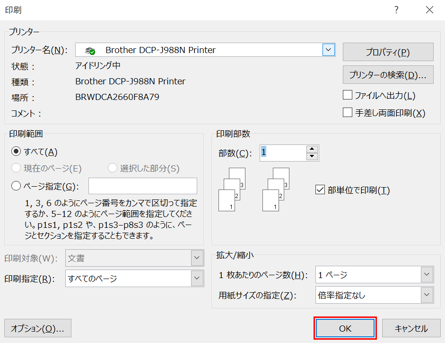Click the ページ指定 text input field
The image size is (445, 343).
(x=143, y=186)
